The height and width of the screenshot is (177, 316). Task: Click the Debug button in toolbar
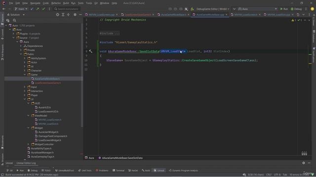pyautogui.click(x=296, y=9)
